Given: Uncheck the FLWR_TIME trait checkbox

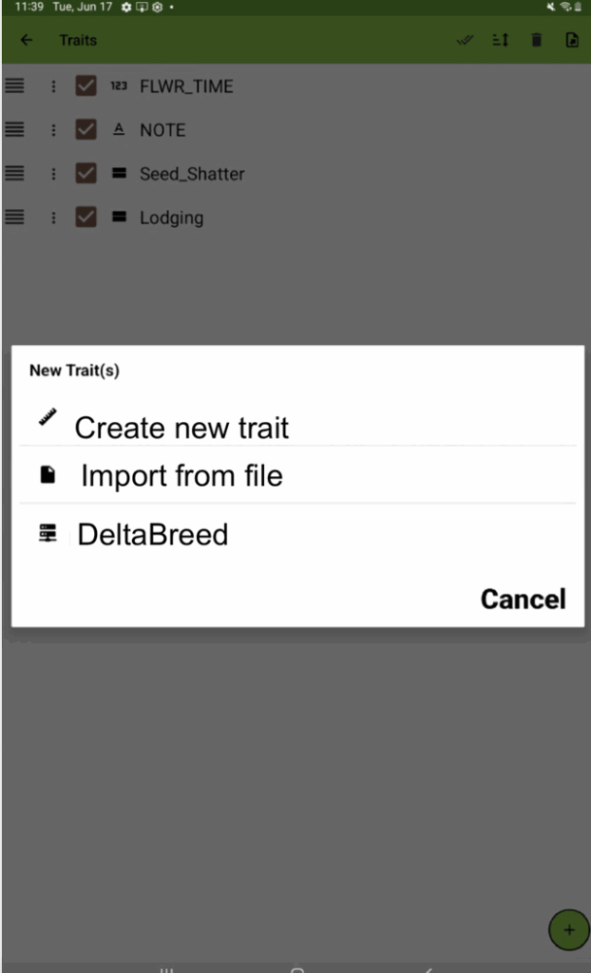Looking at the screenshot, I should pos(86,86).
